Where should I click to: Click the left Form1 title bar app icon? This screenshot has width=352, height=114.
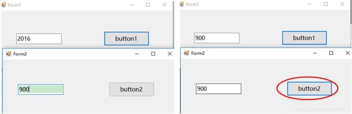(4, 5)
